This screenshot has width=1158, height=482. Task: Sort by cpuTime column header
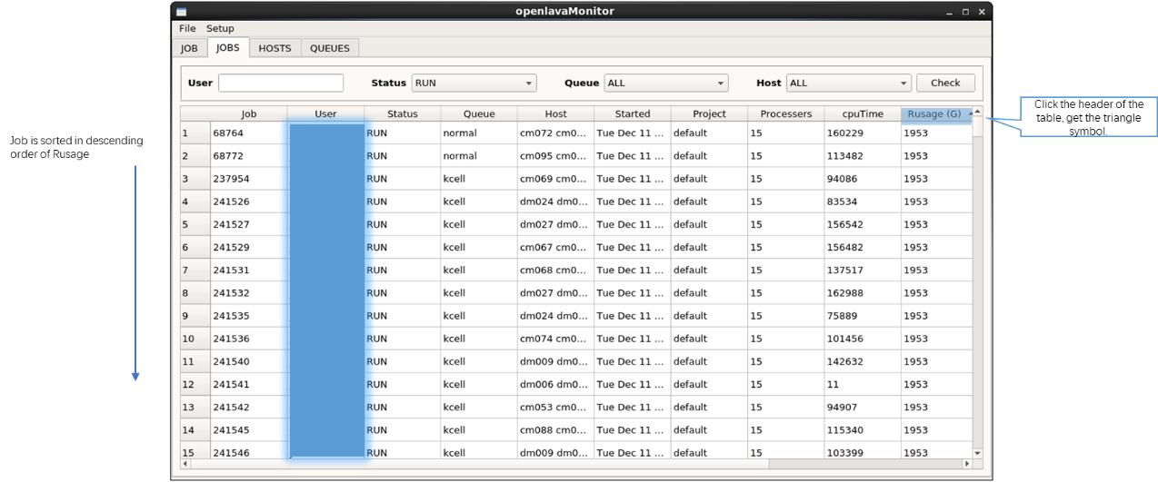[x=863, y=113]
